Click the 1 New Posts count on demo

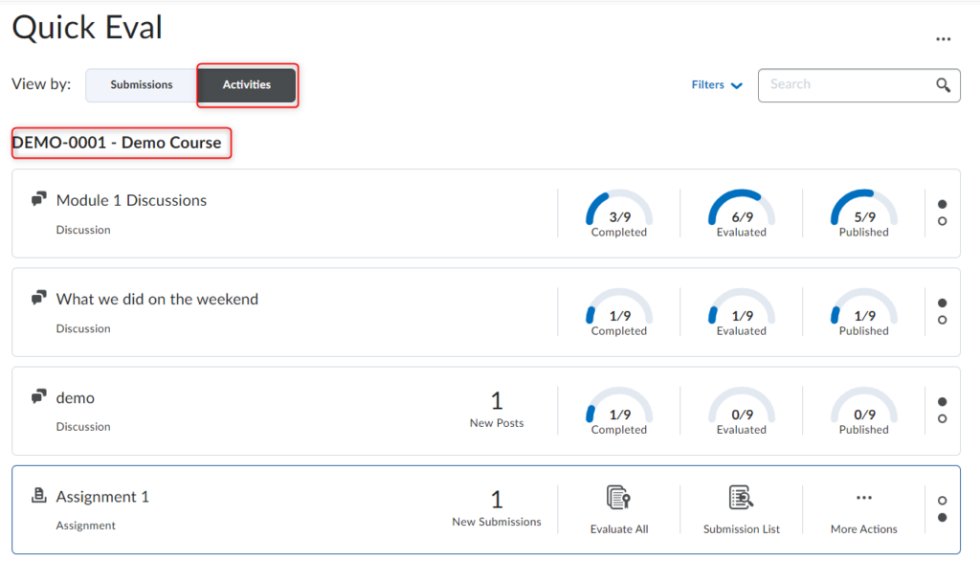(x=497, y=401)
